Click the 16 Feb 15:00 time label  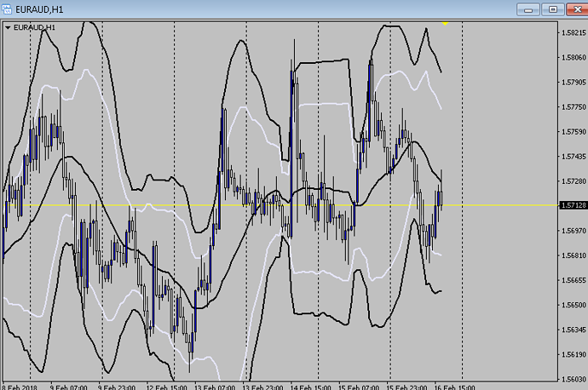[x=454, y=387]
